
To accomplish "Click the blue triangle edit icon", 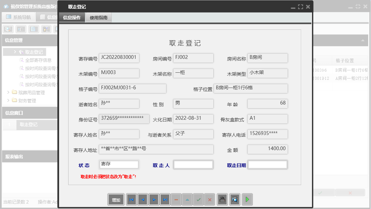I will (x=187, y=199).
